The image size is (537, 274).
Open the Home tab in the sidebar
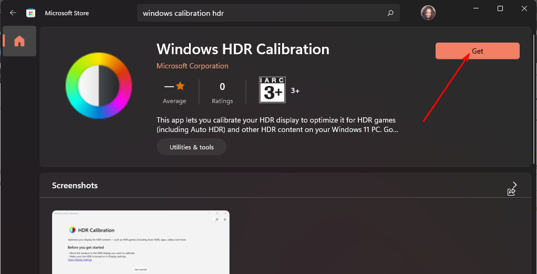pos(19,41)
